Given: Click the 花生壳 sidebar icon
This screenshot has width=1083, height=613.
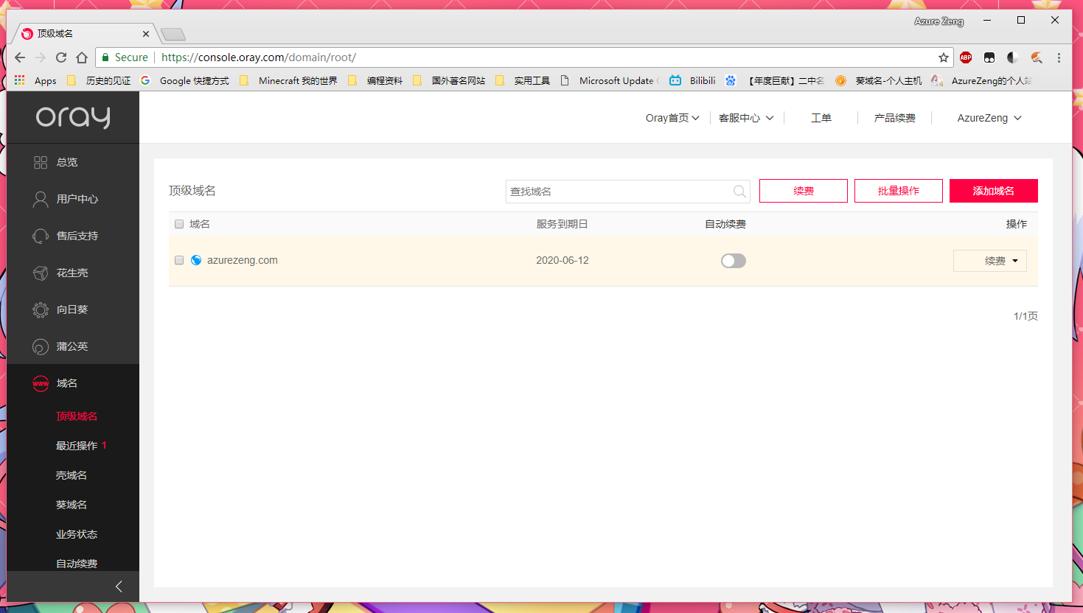Looking at the screenshot, I should click(x=41, y=273).
